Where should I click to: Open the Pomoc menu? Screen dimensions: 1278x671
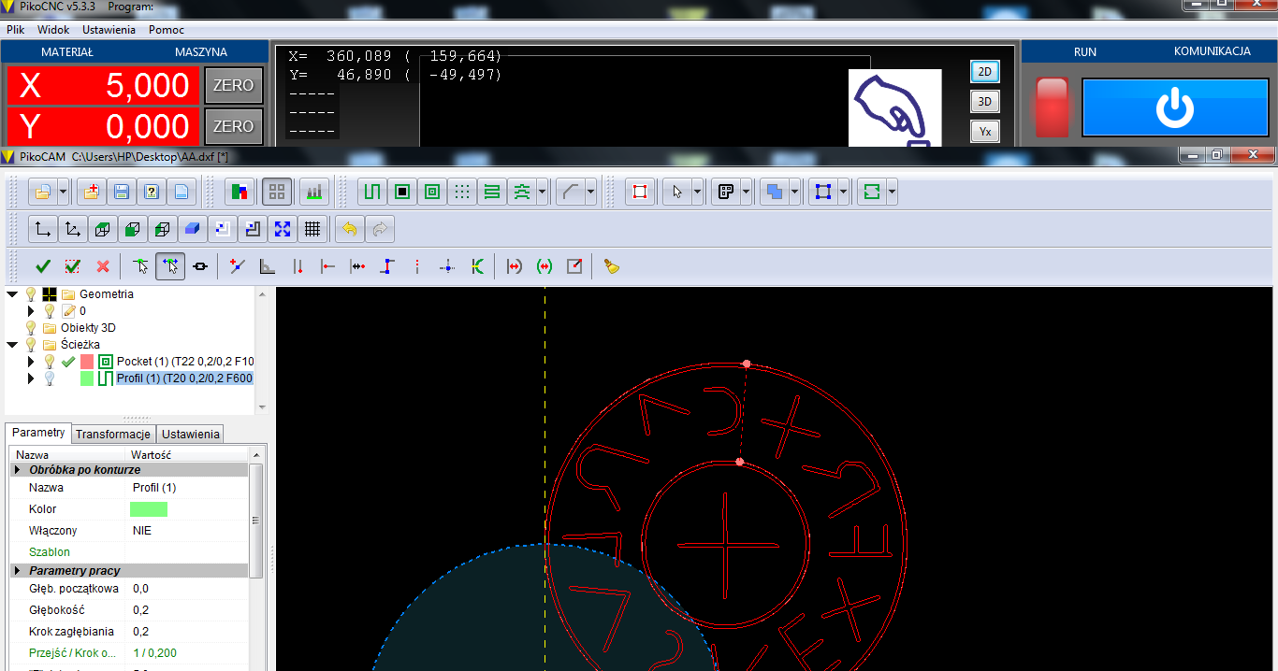(x=167, y=30)
